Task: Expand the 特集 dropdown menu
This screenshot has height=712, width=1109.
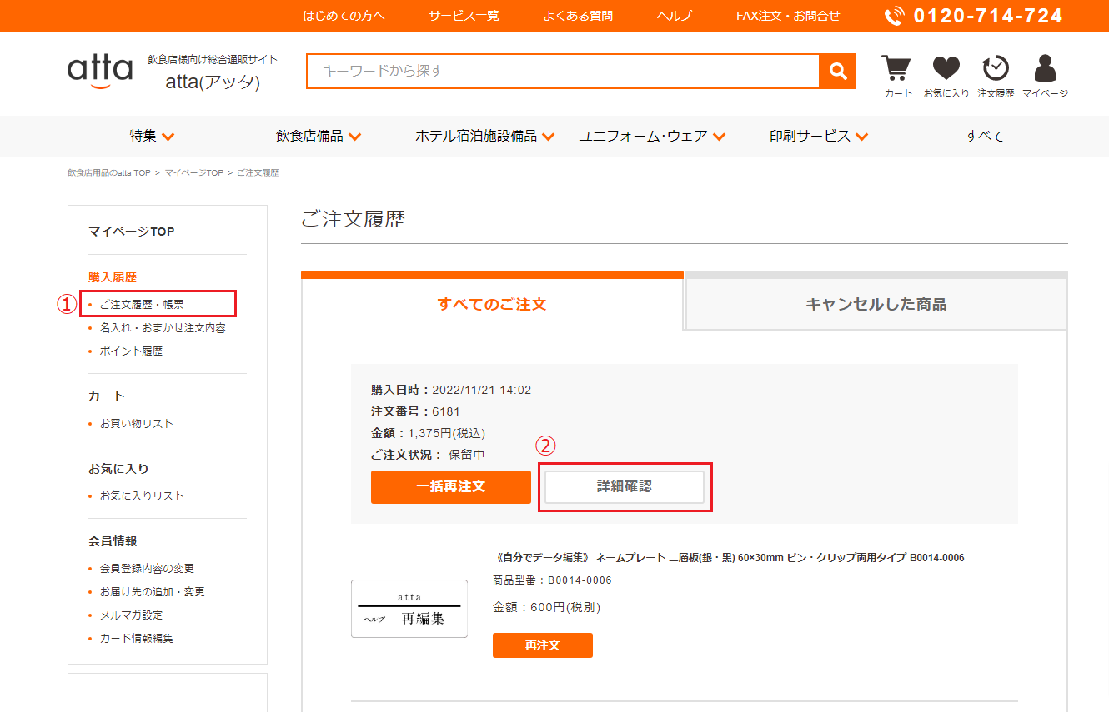Action: click(x=152, y=137)
